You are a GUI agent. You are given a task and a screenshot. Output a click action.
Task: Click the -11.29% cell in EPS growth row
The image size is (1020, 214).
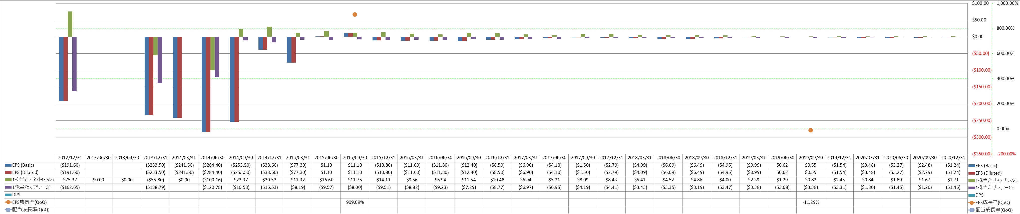tap(811, 202)
